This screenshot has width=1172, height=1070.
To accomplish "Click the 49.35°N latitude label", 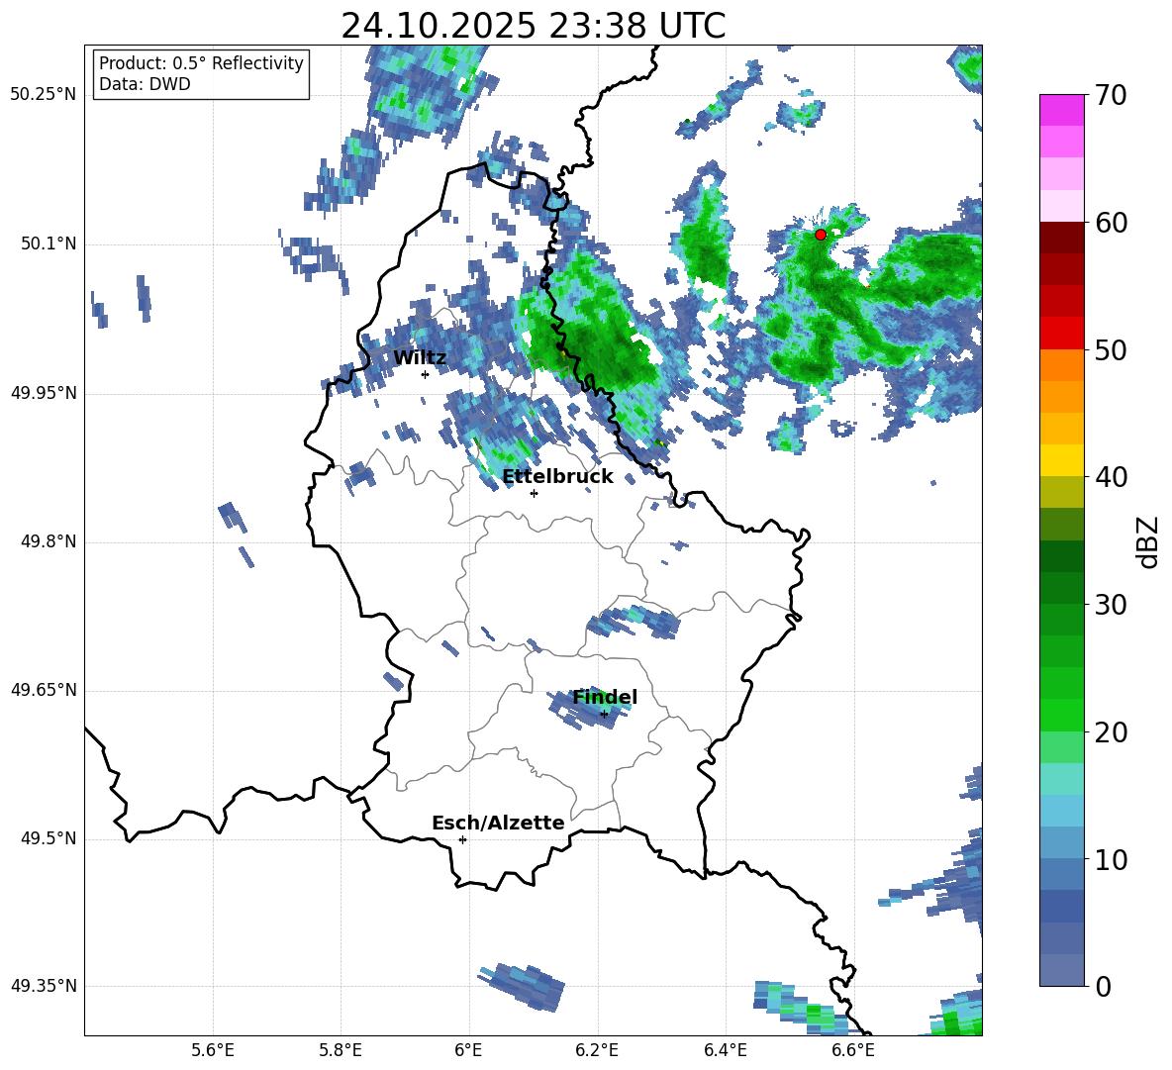I will tap(44, 986).
